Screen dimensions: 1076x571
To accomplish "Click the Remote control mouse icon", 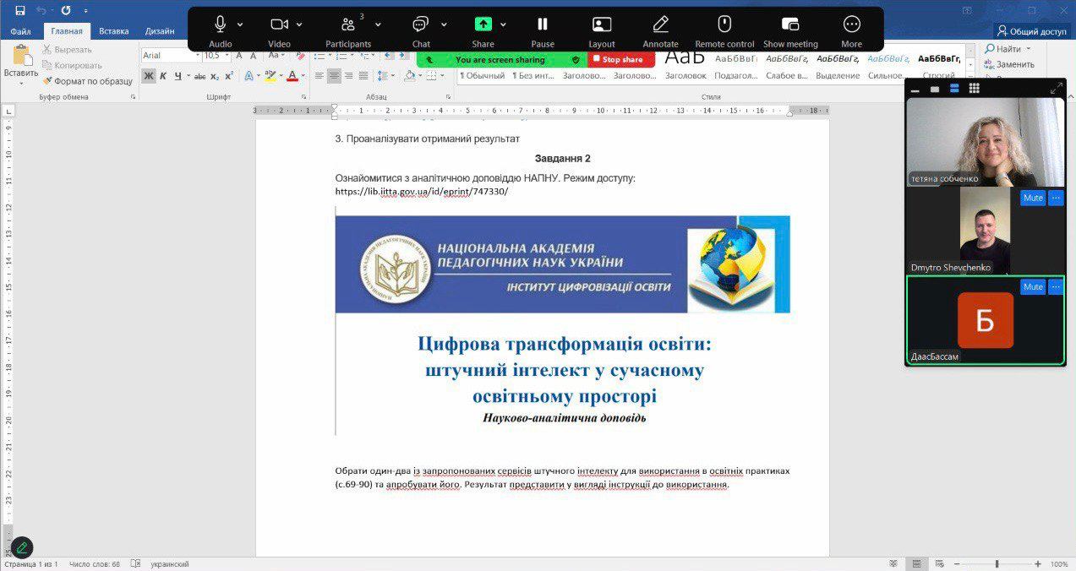I will coord(724,24).
